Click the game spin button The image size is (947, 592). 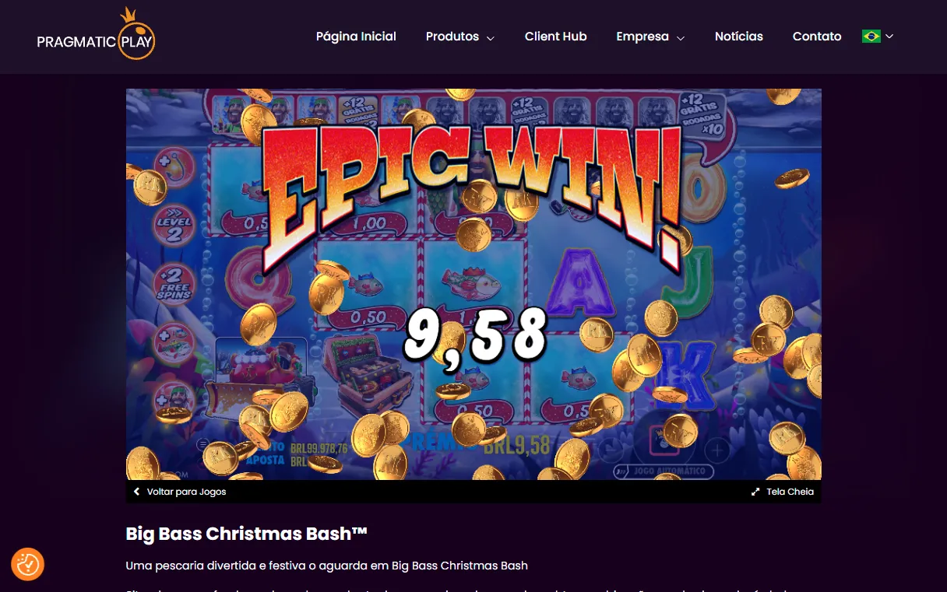tap(664, 437)
